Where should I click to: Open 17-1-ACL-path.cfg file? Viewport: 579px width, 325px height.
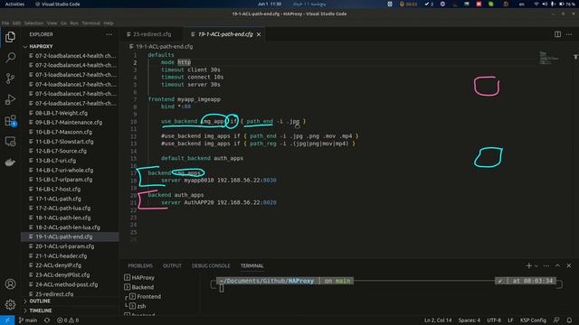pyautogui.click(x=58, y=199)
